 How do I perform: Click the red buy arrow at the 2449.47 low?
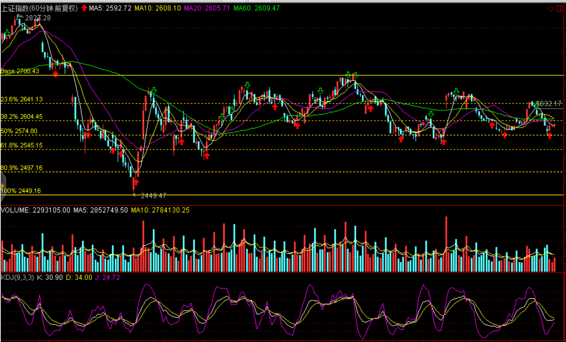click(x=136, y=182)
